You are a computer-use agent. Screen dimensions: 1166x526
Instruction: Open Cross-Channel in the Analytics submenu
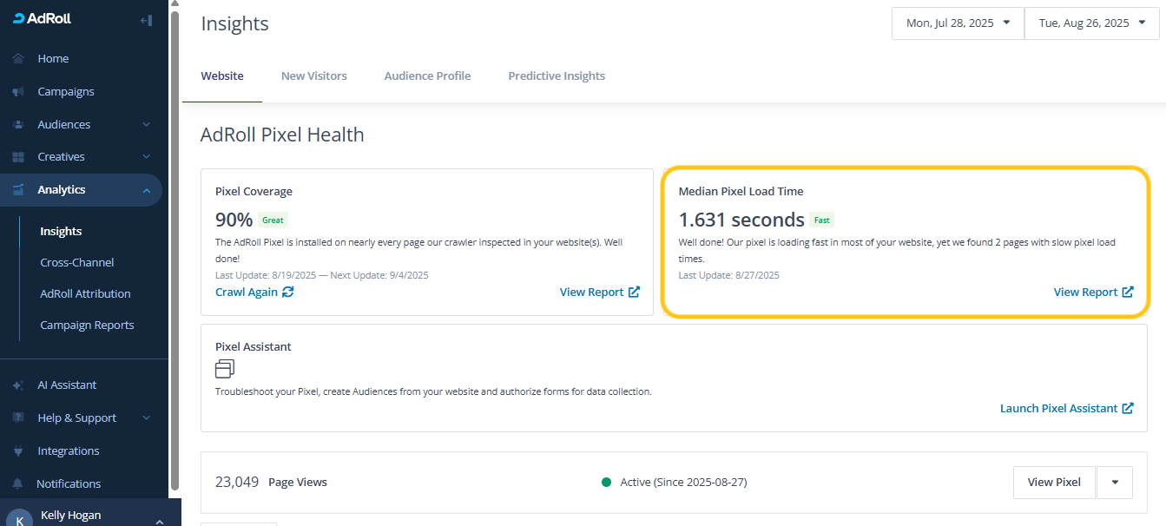[x=77, y=263]
